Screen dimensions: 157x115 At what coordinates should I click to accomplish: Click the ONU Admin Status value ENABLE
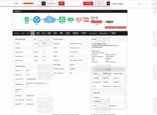(x=72, y=69)
